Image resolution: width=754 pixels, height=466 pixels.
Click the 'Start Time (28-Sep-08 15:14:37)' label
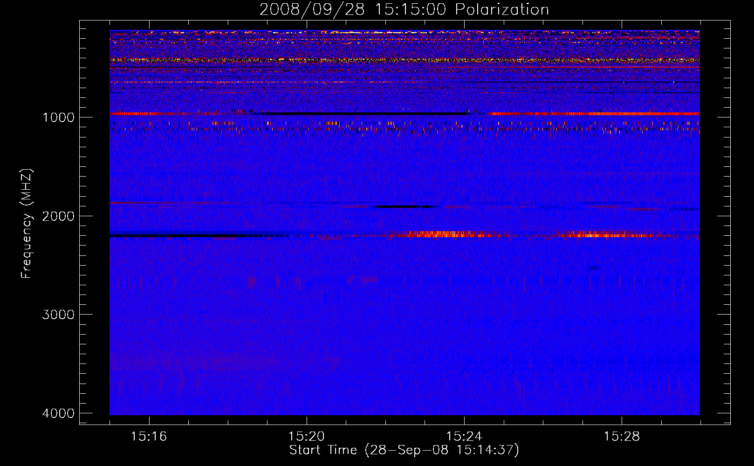pos(404,450)
